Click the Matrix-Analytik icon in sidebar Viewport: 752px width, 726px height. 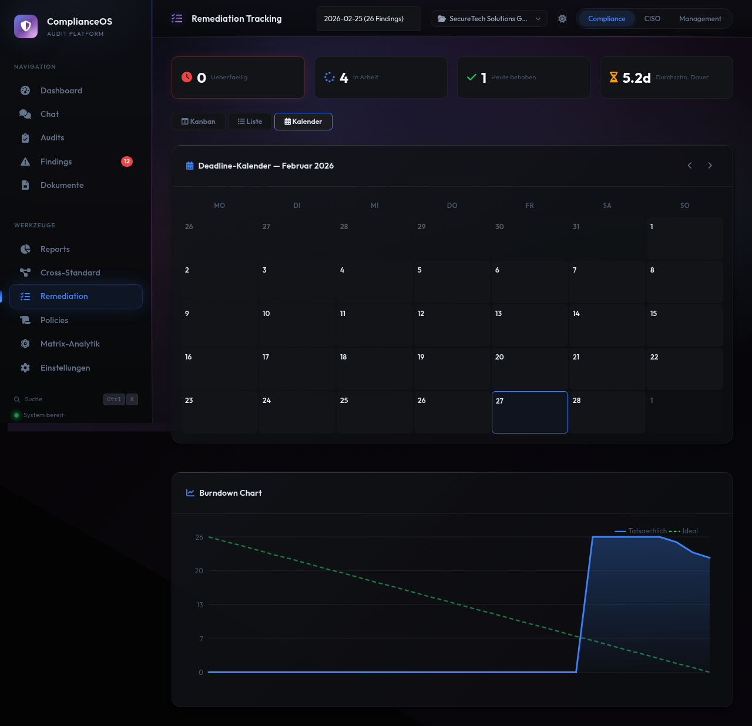point(25,344)
